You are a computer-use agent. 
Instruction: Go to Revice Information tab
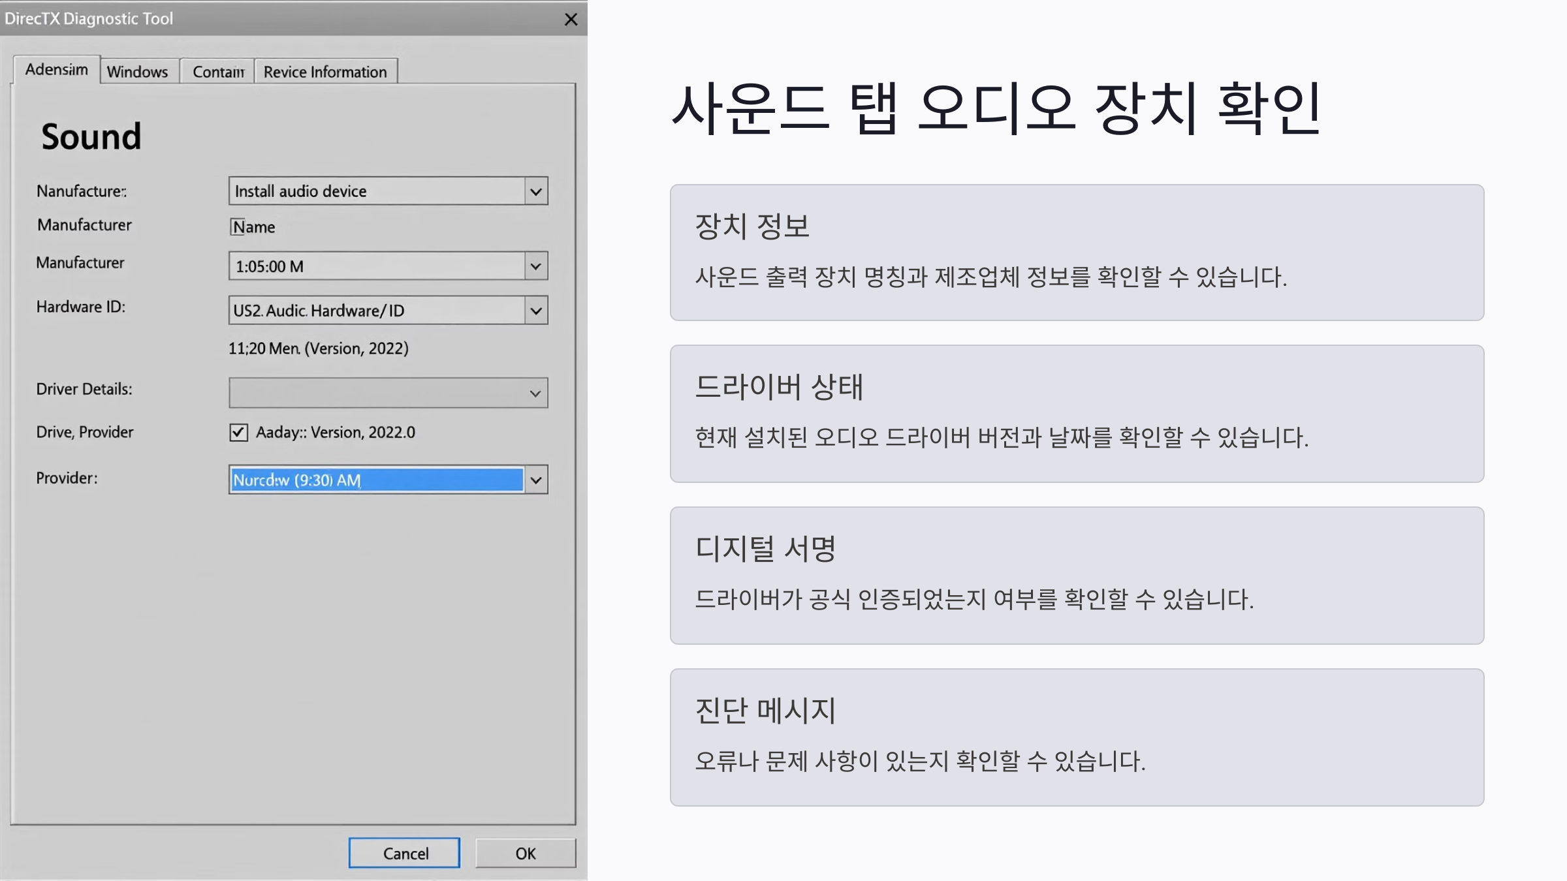[325, 72]
